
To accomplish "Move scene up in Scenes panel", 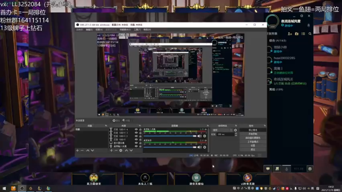I will coord(88,151).
